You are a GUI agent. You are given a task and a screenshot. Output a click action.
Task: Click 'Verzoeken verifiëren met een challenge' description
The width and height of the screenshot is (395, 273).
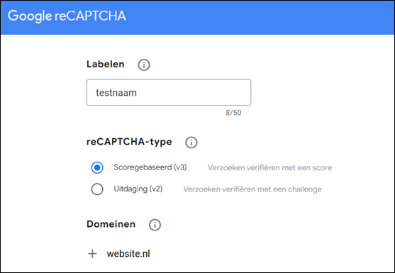click(x=252, y=189)
